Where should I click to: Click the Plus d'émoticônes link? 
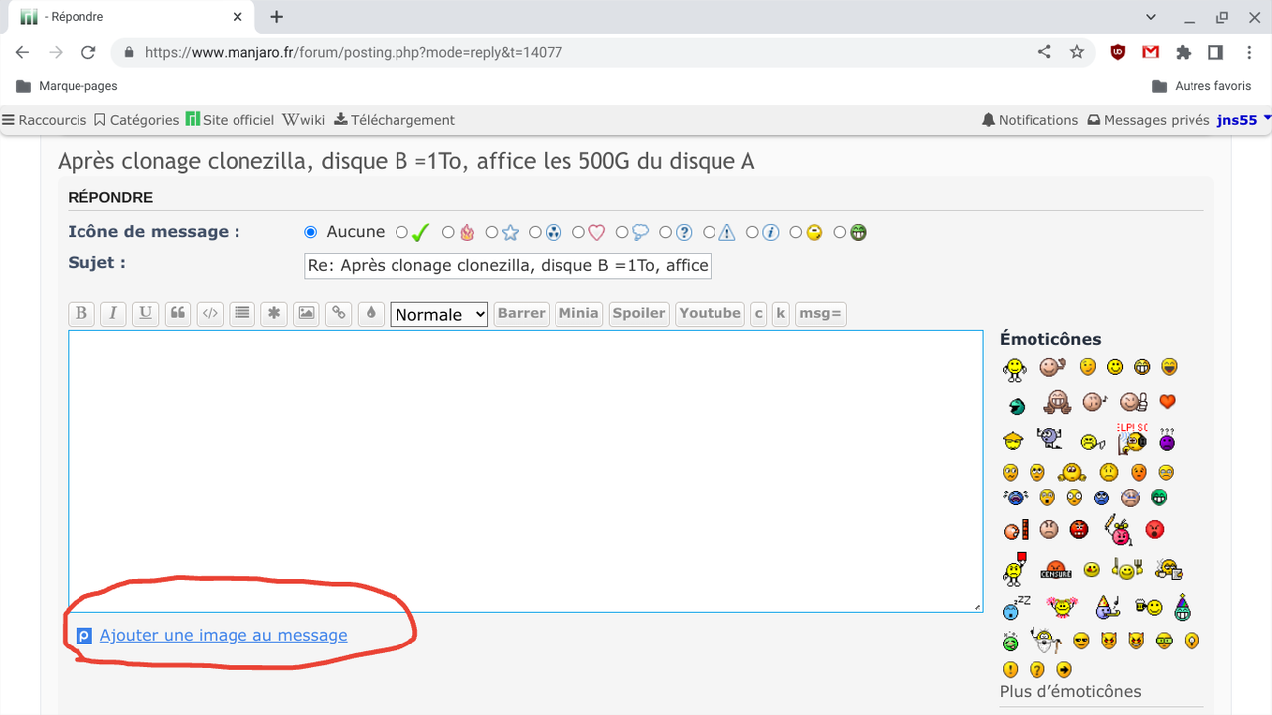tap(1070, 691)
